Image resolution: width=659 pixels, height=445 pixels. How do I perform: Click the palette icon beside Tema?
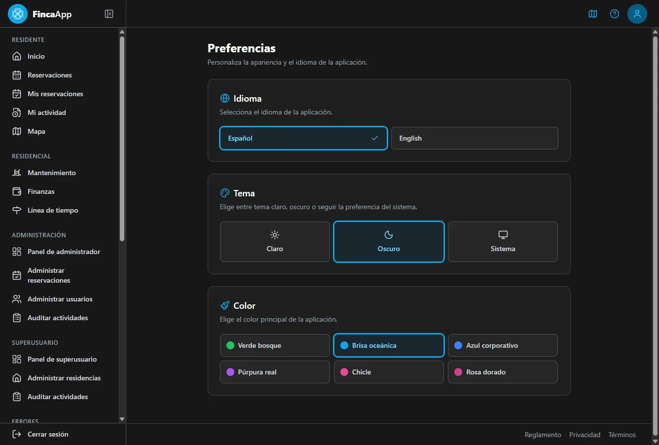click(x=225, y=193)
